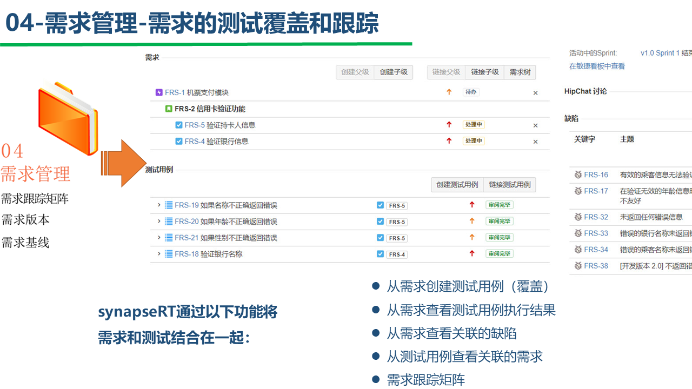Click the linked requirement icon in FRS-21 row

point(380,238)
